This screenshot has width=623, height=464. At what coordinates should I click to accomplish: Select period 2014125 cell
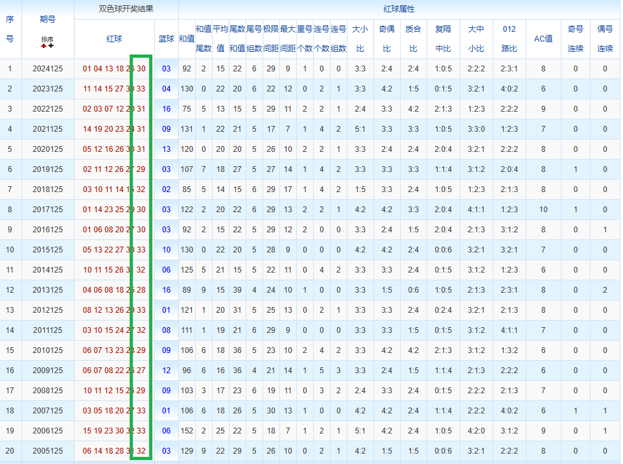48,269
